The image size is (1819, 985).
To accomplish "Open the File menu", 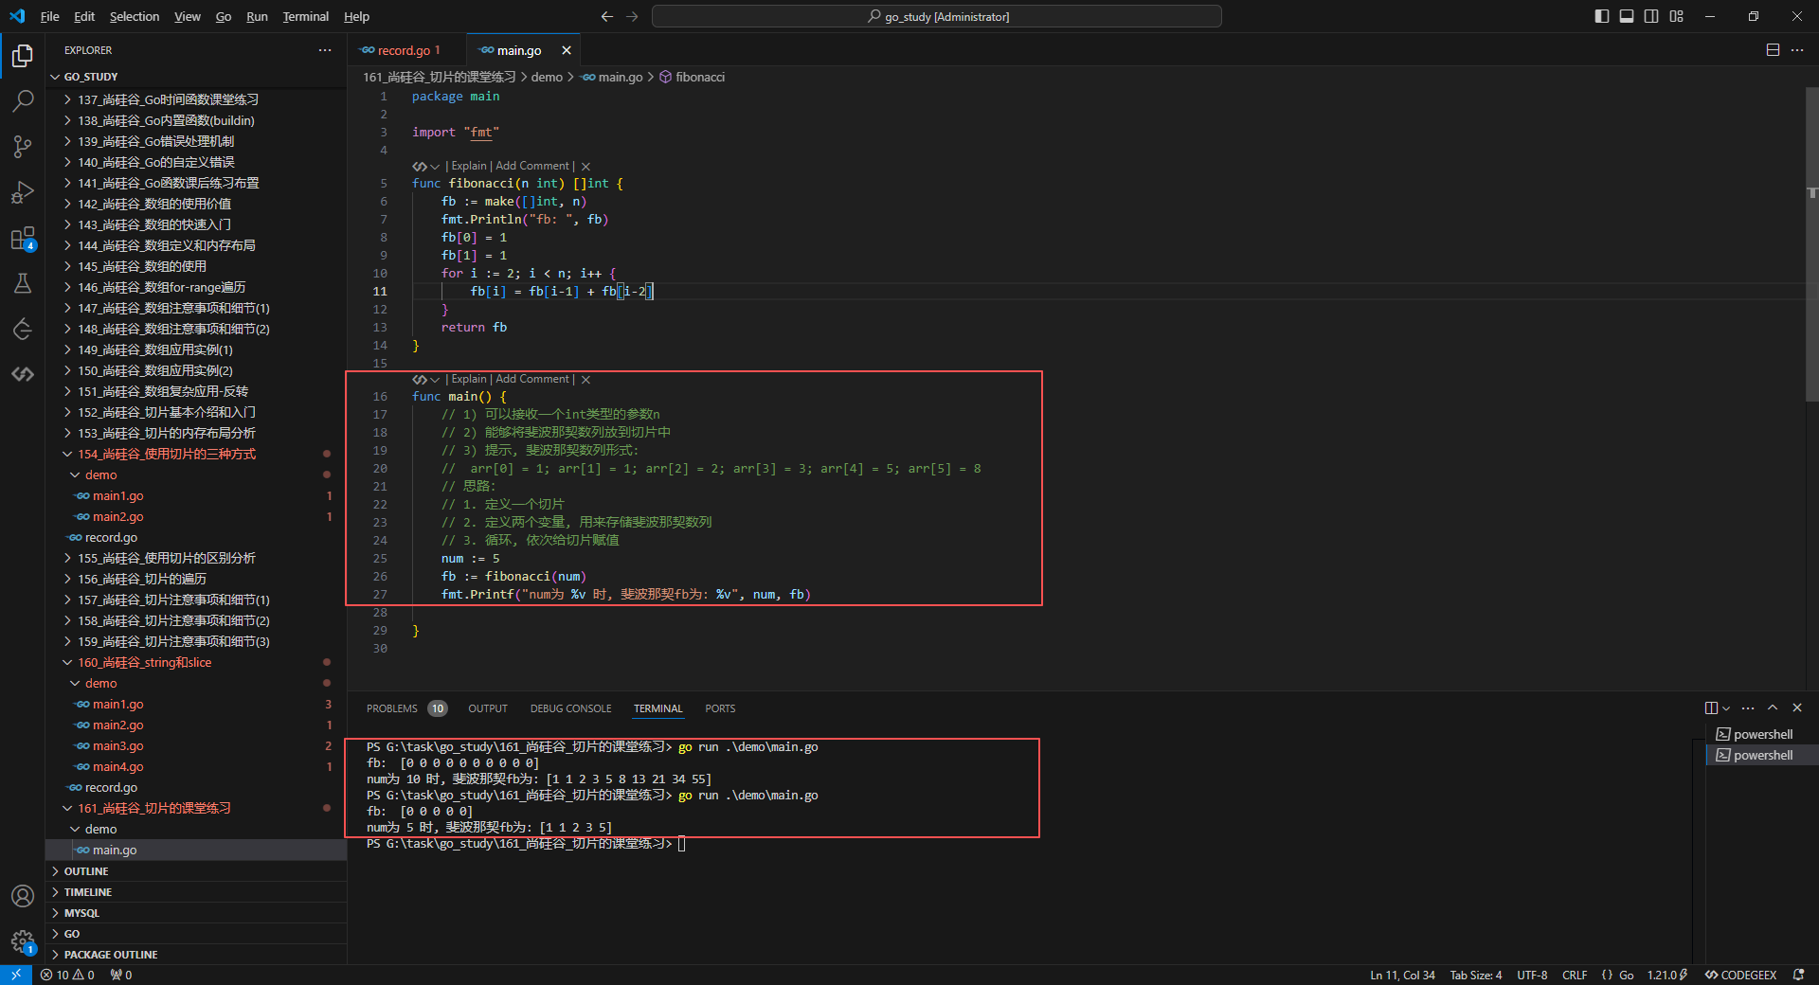I will pyautogui.click(x=50, y=16).
